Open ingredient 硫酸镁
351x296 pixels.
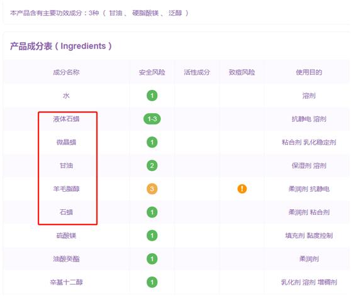(x=66, y=236)
